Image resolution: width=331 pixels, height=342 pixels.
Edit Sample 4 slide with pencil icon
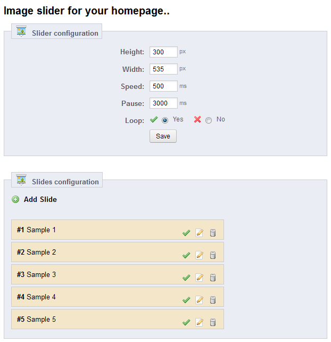200,300
